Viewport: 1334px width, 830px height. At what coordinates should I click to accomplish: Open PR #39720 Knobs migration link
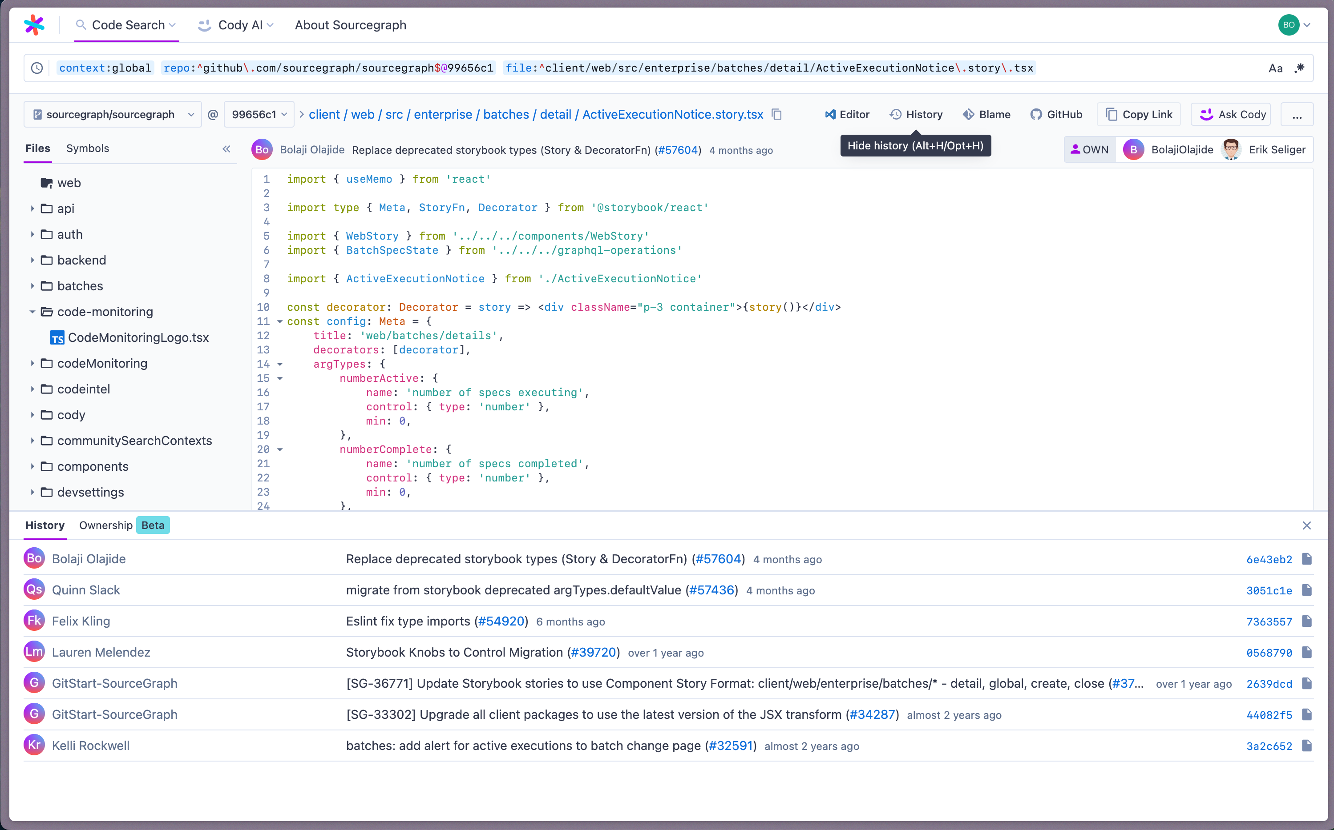[x=594, y=652]
